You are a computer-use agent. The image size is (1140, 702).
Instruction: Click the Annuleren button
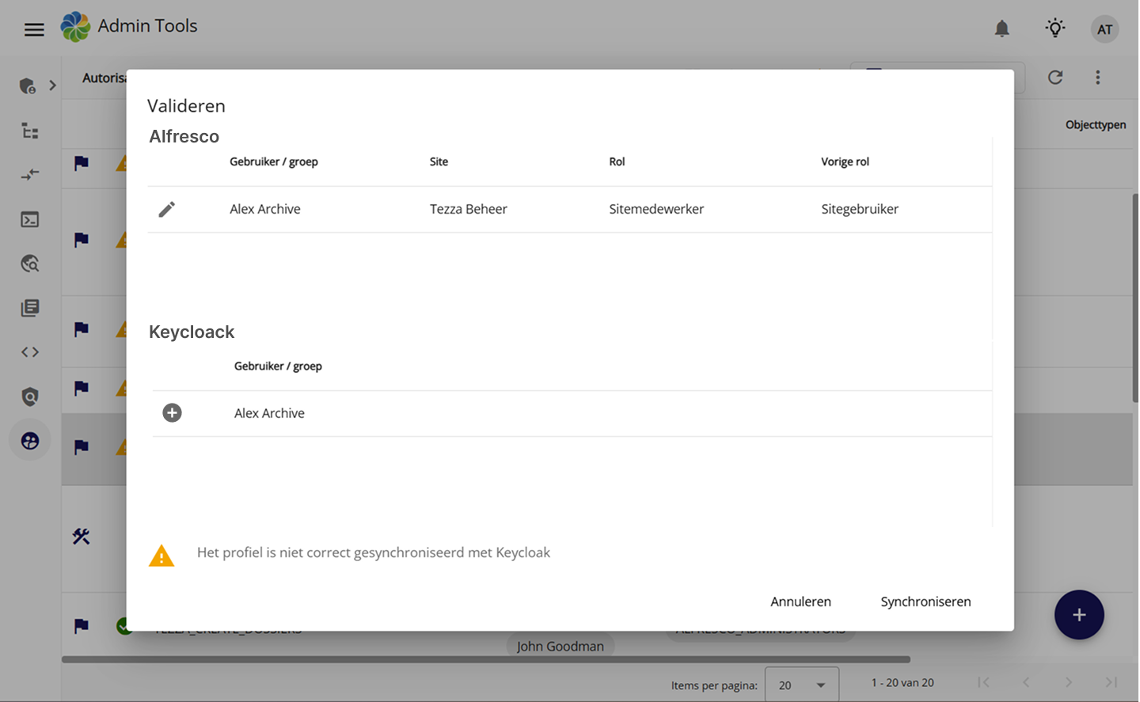[x=800, y=601]
